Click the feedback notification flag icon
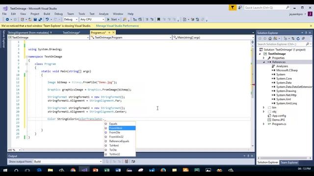 point(233,8)
